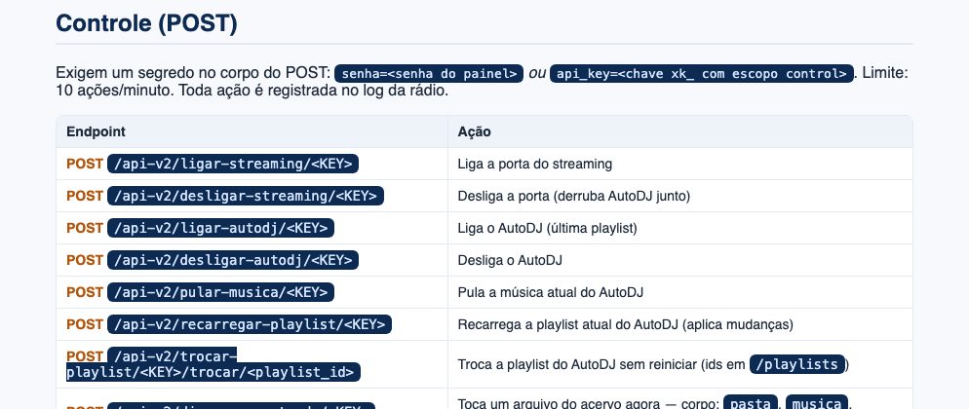Click the 'senha=<senha do painel>' code snippet

(429, 73)
